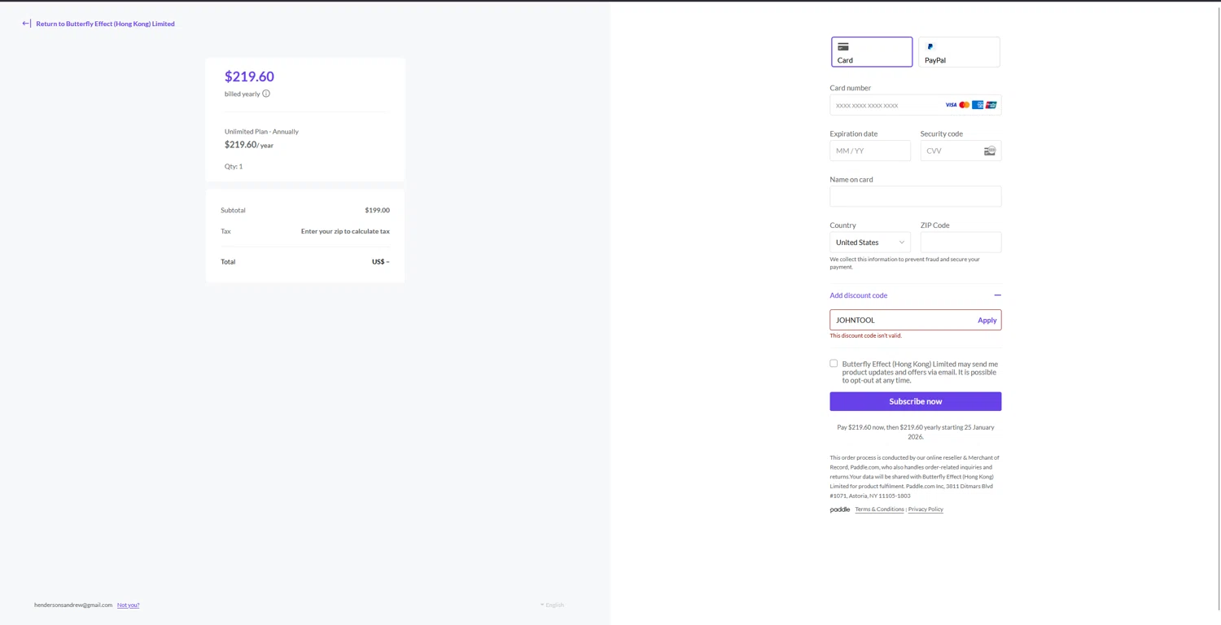Screen dimensions: 1221x625
Task: Apply the JOHNTOOL discount code
Action: click(x=987, y=321)
